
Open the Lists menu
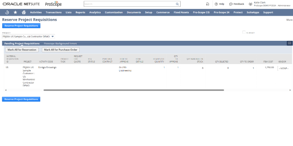pos(69,12)
